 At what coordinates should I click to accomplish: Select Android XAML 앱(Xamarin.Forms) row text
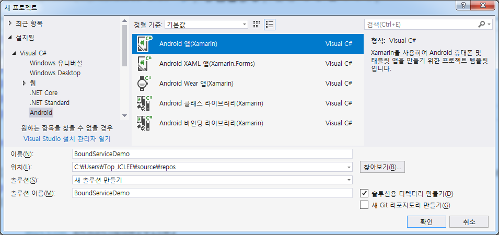coord(207,64)
